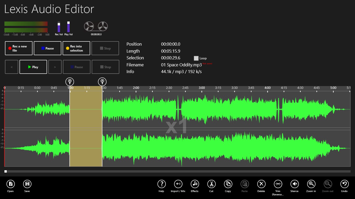Open the Help icon

162,184
